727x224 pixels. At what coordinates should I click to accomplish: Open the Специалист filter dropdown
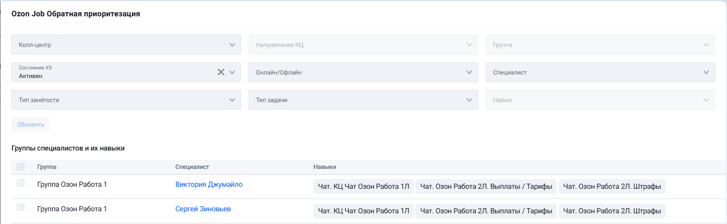pyautogui.click(x=600, y=72)
